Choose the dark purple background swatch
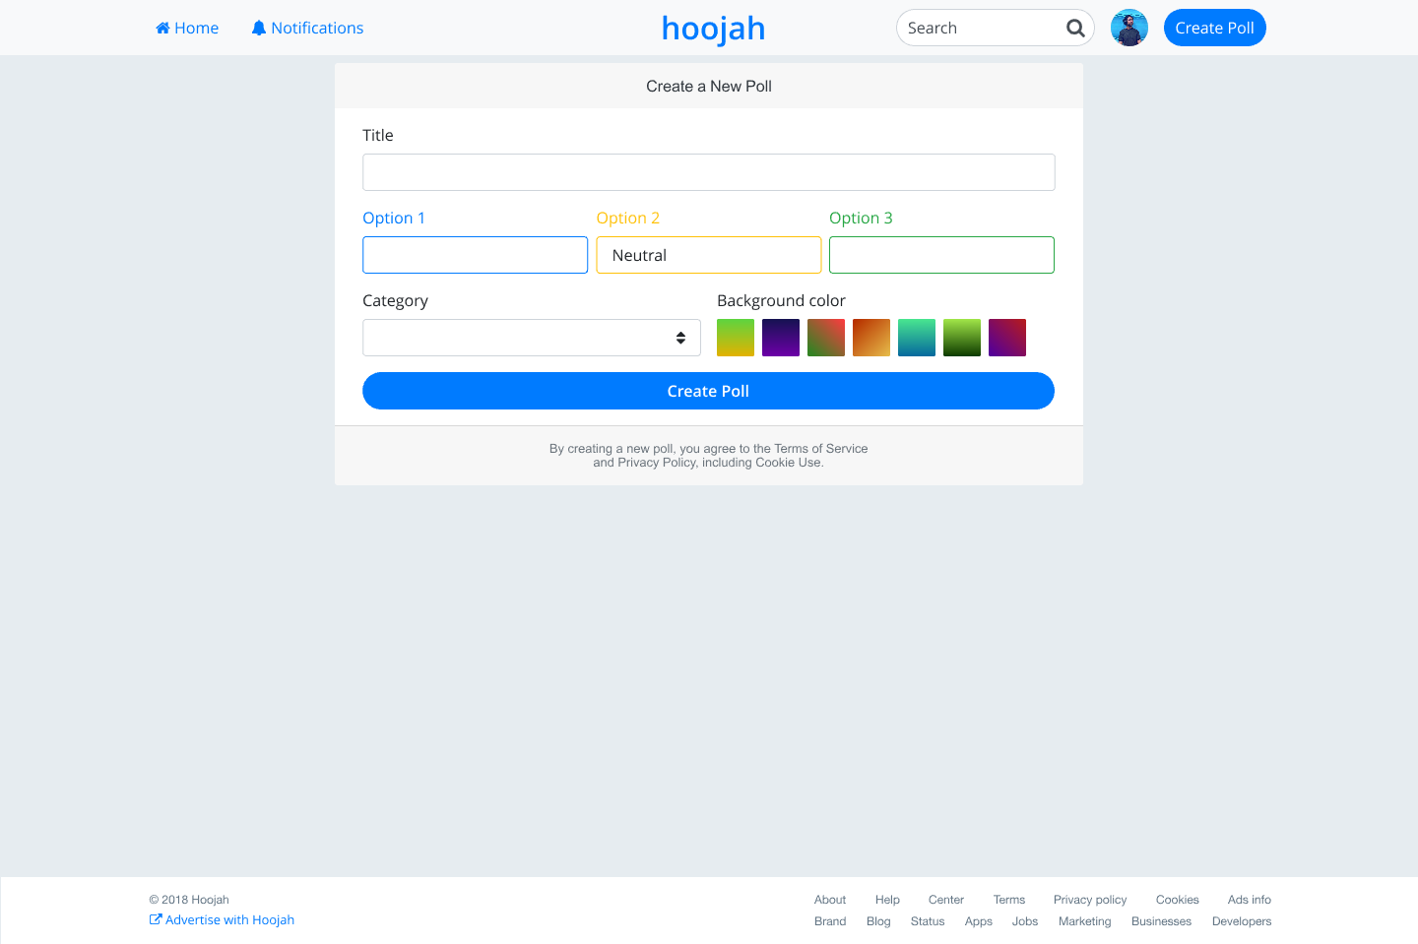Viewport: 1418px width, 944px height. tap(781, 338)
